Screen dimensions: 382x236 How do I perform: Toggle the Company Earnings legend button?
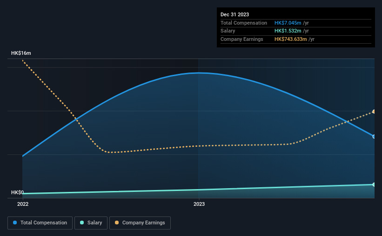pyautogui.click(x=140, y=223)
